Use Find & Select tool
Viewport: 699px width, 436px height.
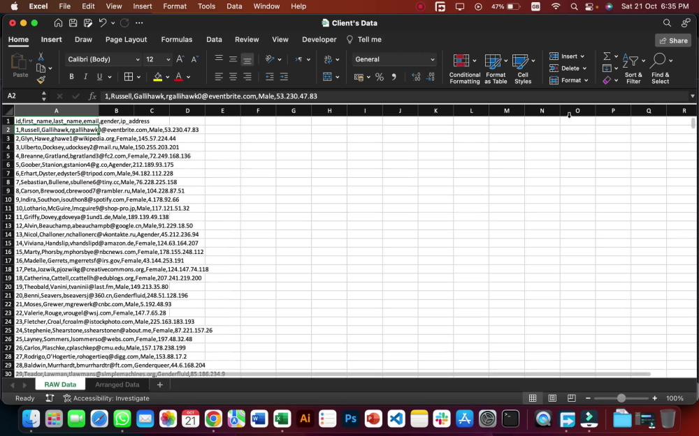point(660,68)
